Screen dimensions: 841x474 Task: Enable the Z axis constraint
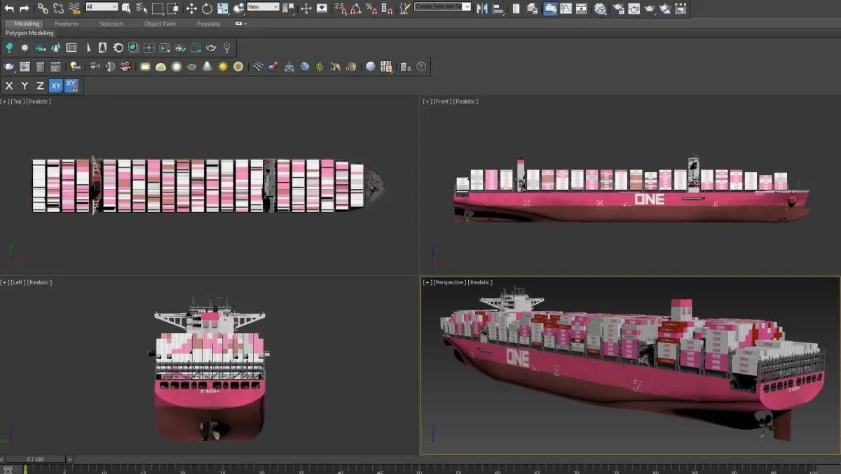(x=40, y=85)
